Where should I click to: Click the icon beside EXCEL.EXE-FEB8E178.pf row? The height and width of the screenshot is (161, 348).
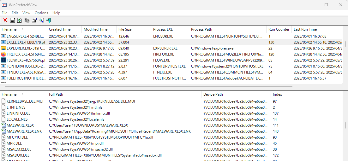pyautogui.click(x=3, y=42)
